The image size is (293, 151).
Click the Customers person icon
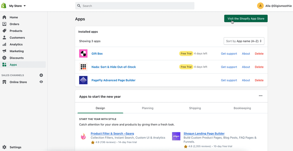pos(4,38)
